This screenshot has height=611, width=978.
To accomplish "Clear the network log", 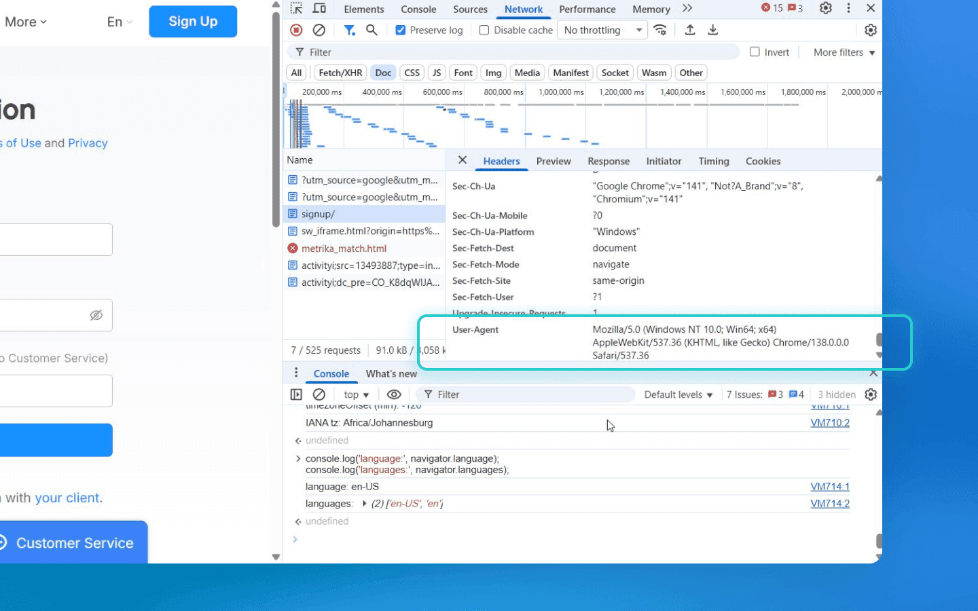I will [x=319, y=30].
